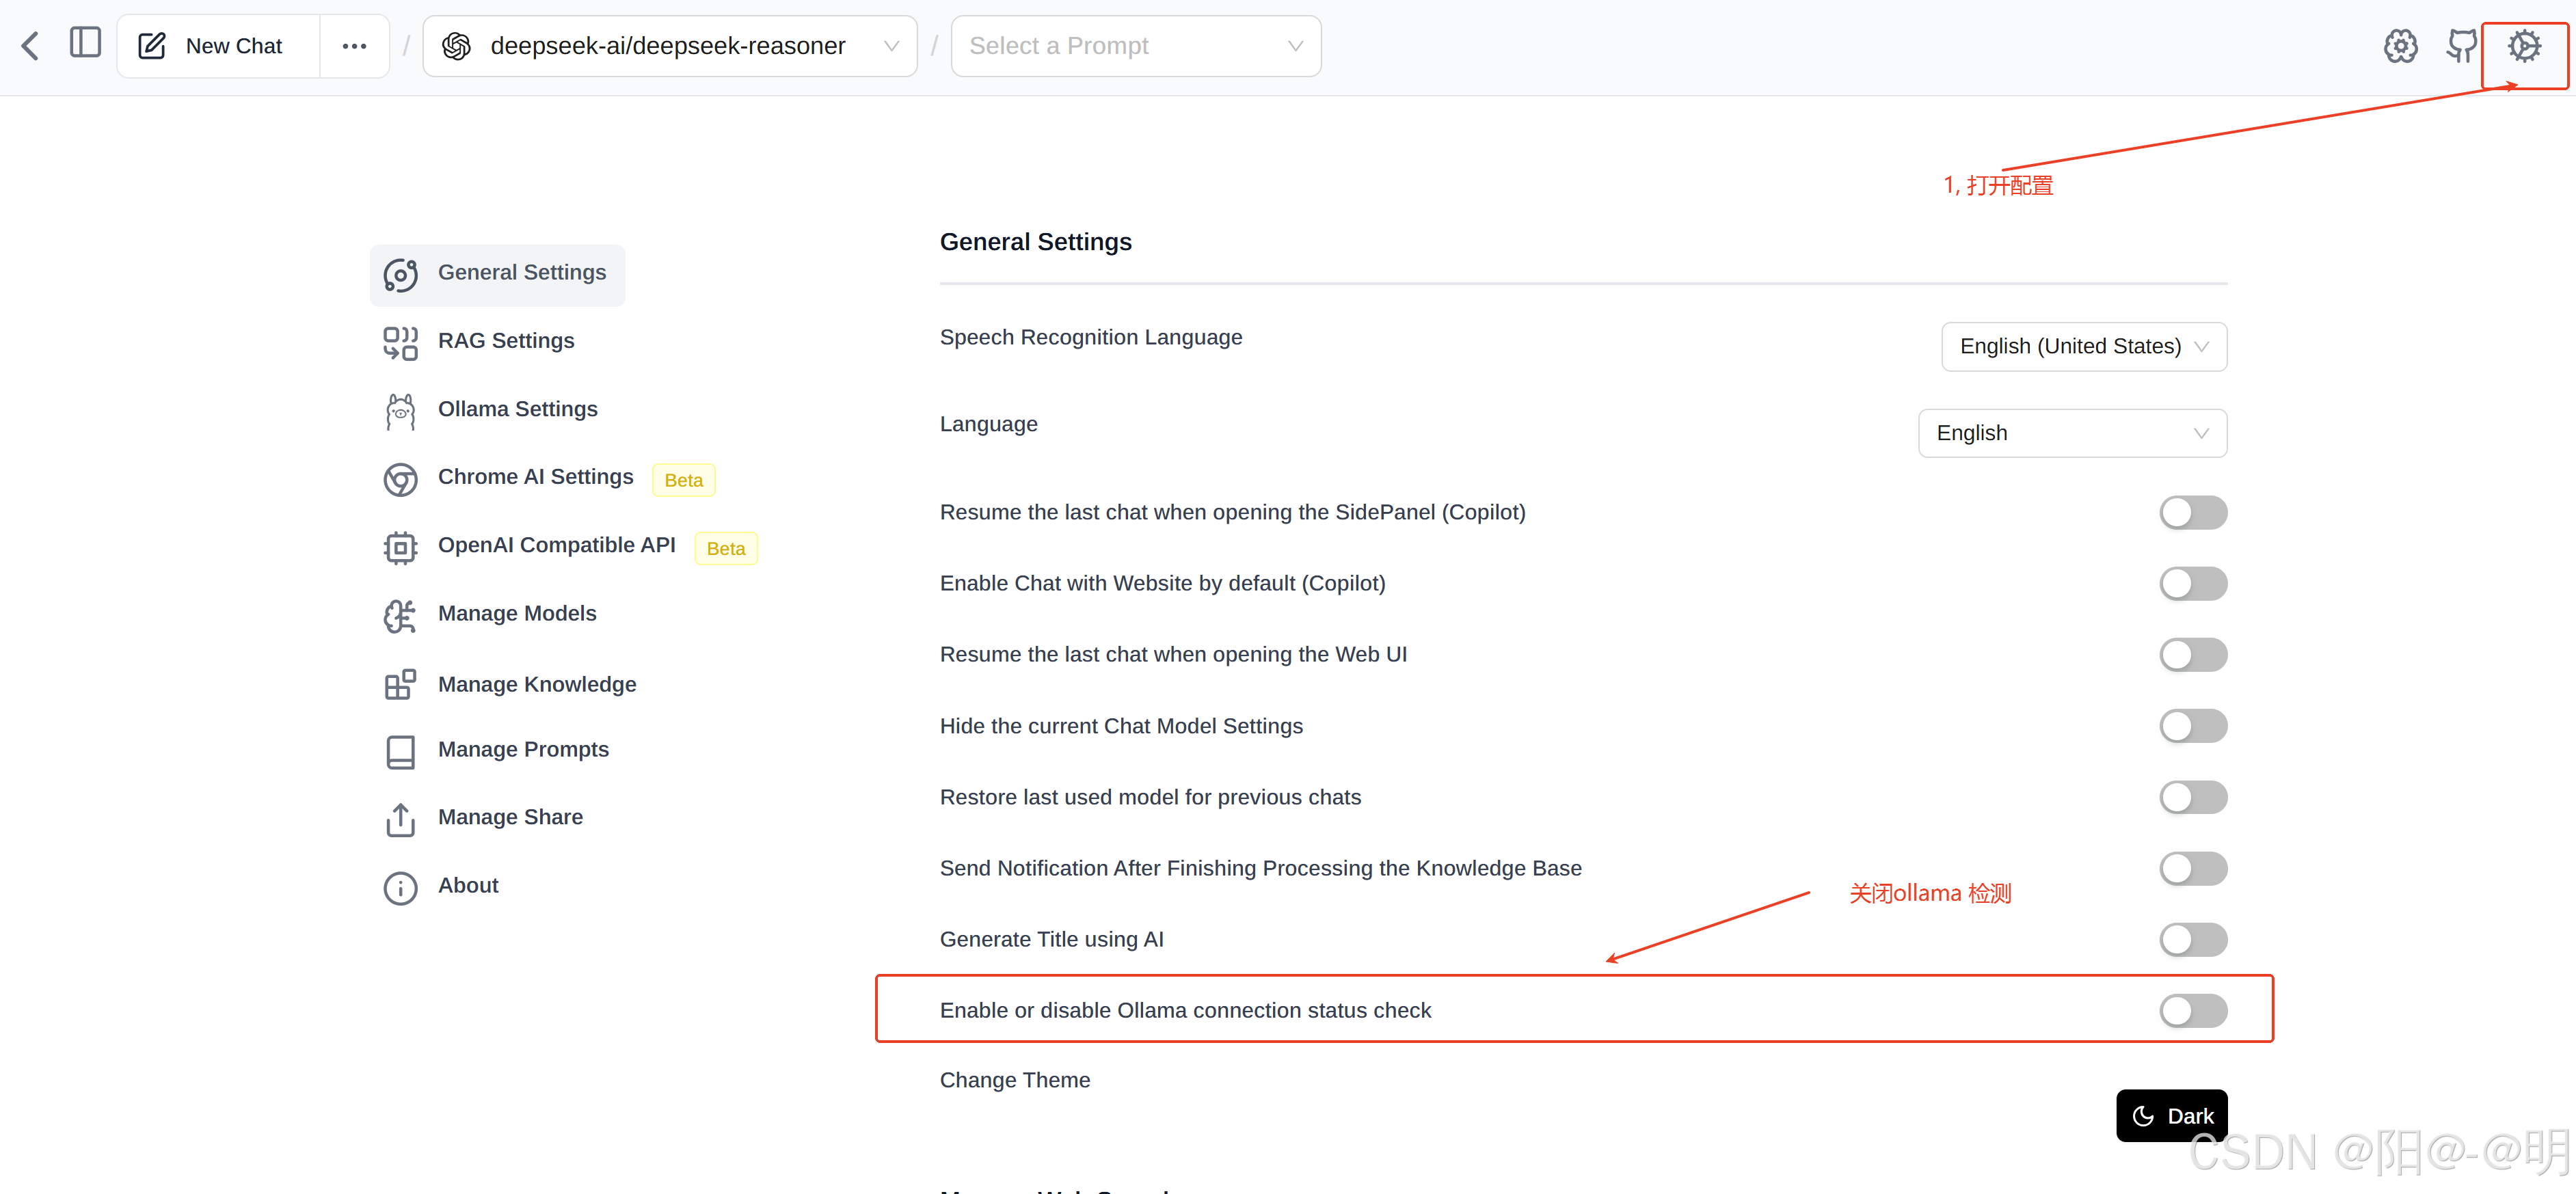The width and height of the screenshot is (2576, 1194).
Task: Open OpenAI Compatible API settings
Action: click(x=556, y=545)
